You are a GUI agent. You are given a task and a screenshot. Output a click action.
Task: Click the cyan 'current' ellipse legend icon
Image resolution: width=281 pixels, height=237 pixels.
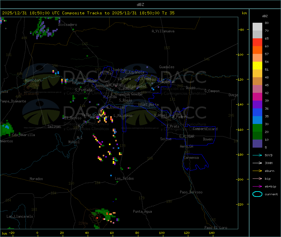point(257,194)
